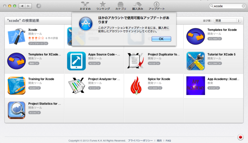Open Xcode app title link
Viewport: 248px width, 143px height.
pos(33,30)
